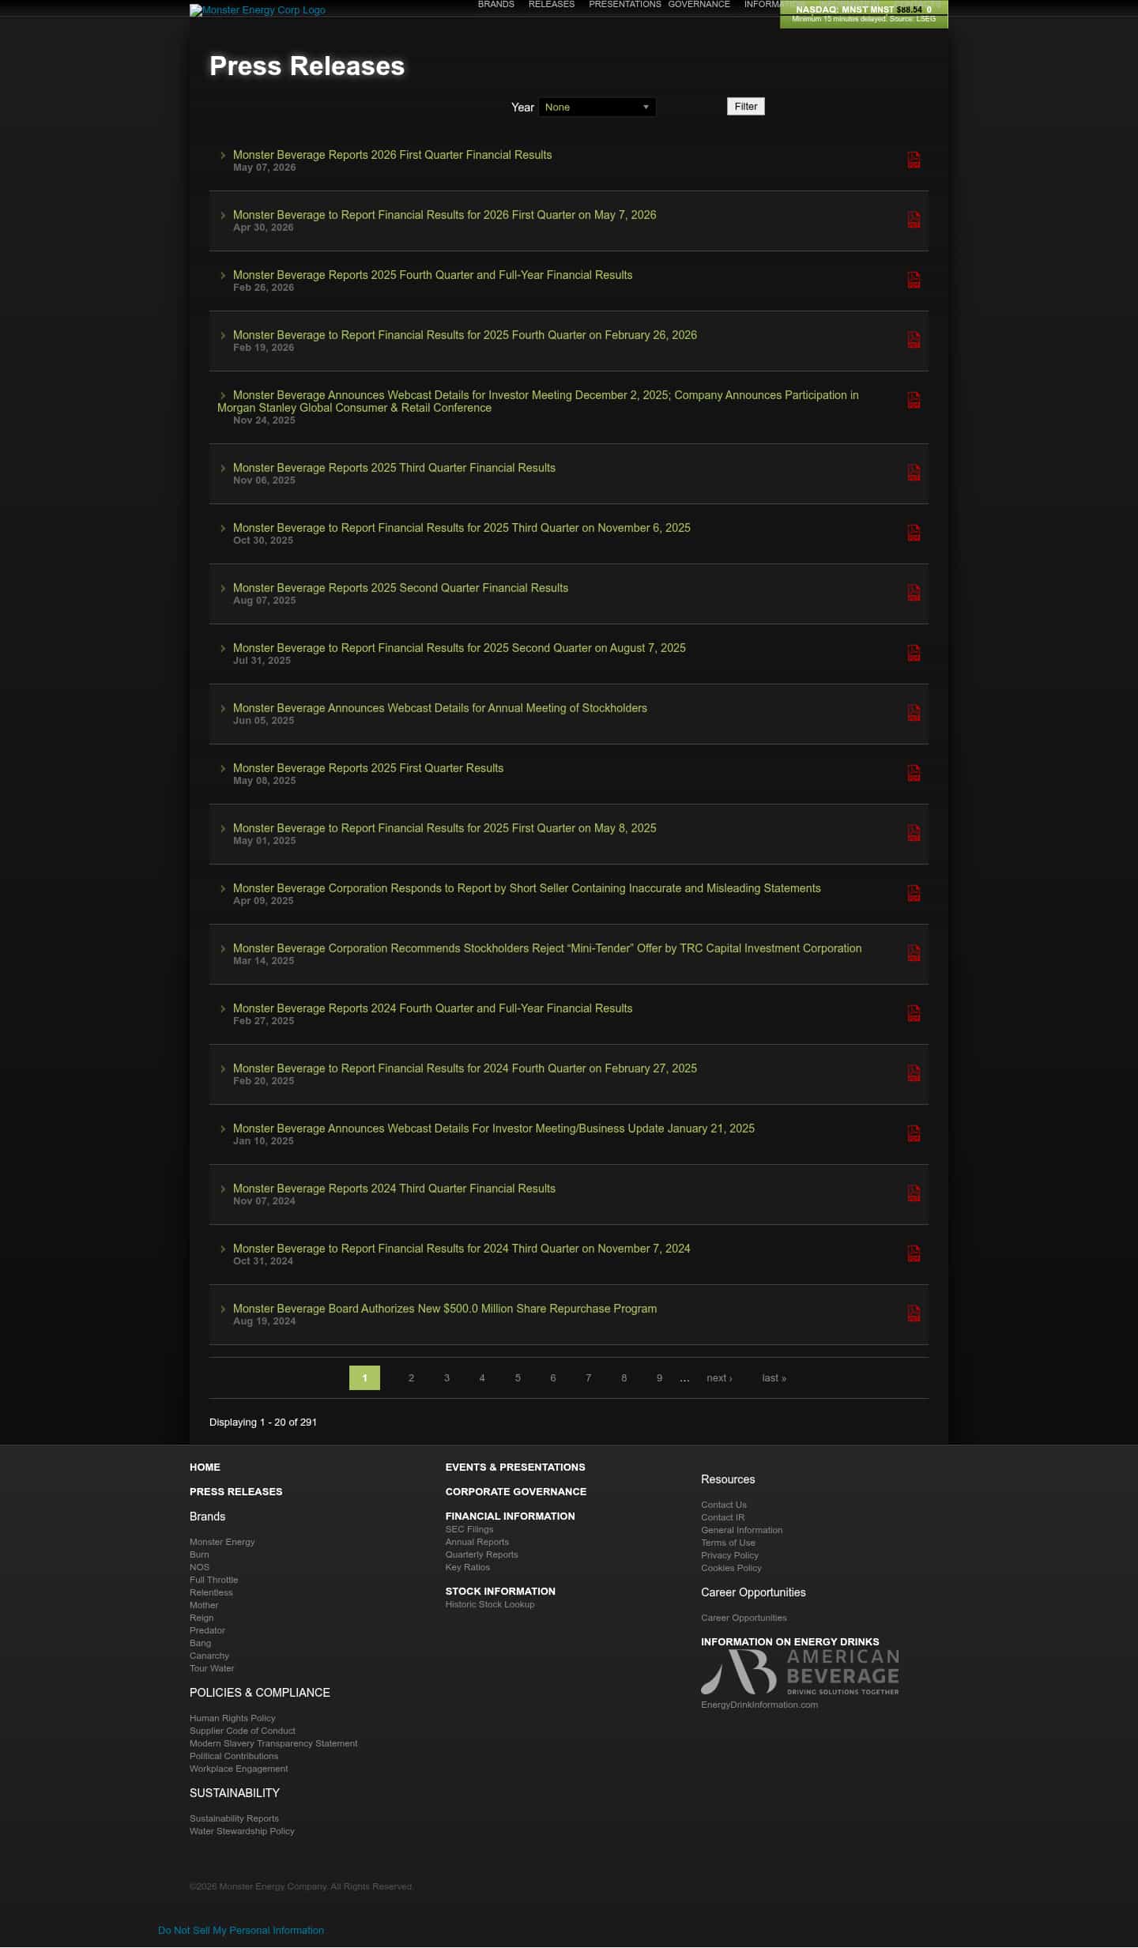Screen dimensions: 1138x1948
Task: Open PDF for 2025 Second Quarter Financial Results
Action: pyautogui.click(x=914, y=593)
